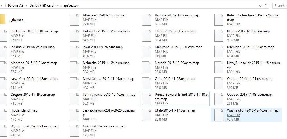Select California-2015-12-10.osm.map file name
Image resolution: width=287 pixels, height=139 pixels.
pyautogui.click(x=34, y=31)
